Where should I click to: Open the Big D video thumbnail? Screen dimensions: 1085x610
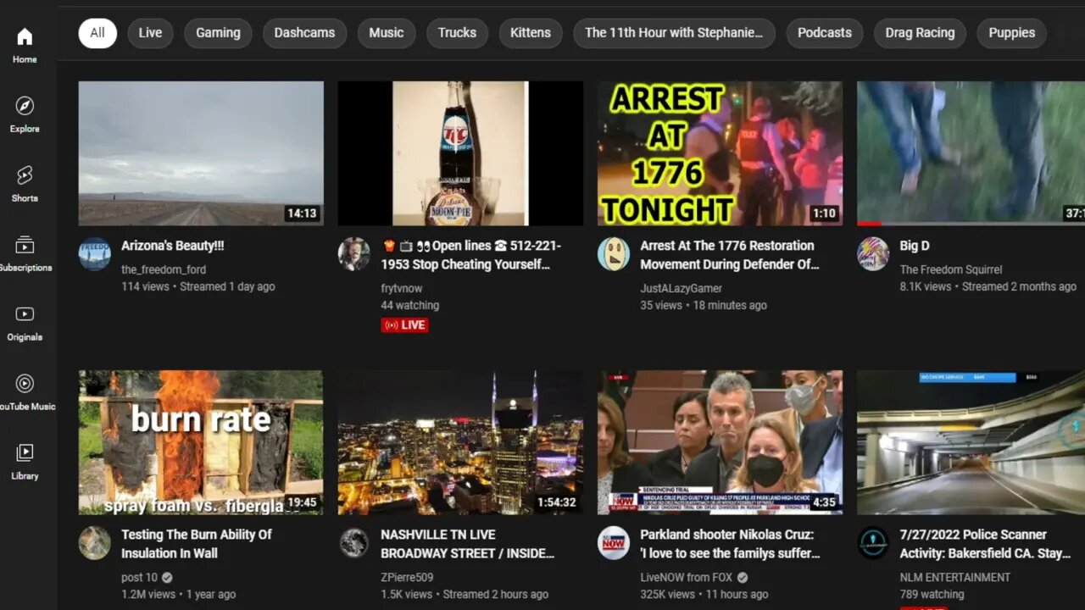coord(971,153)
